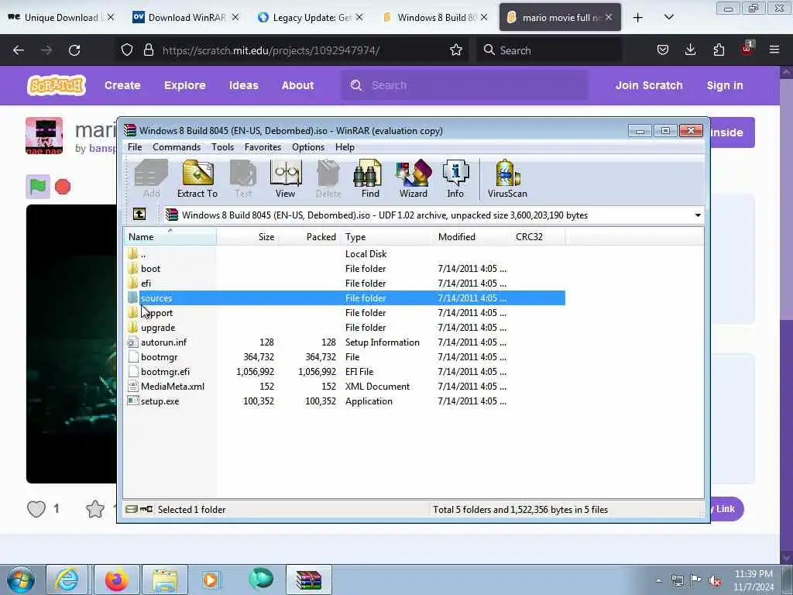Screen dimensions: 793x595
Task: Click the Scratch logo
Action: [56, 85]
